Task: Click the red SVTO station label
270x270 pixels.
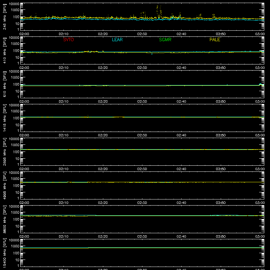Action: click(69, 39)
